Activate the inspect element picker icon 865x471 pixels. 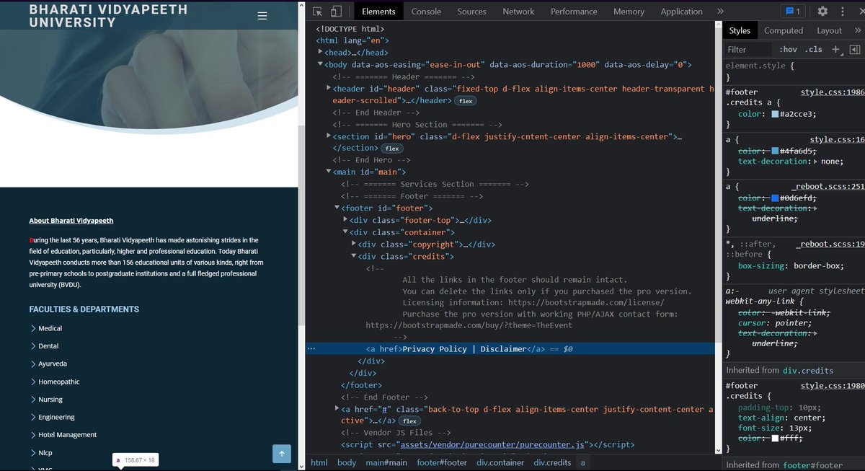(x=318, y=12)
